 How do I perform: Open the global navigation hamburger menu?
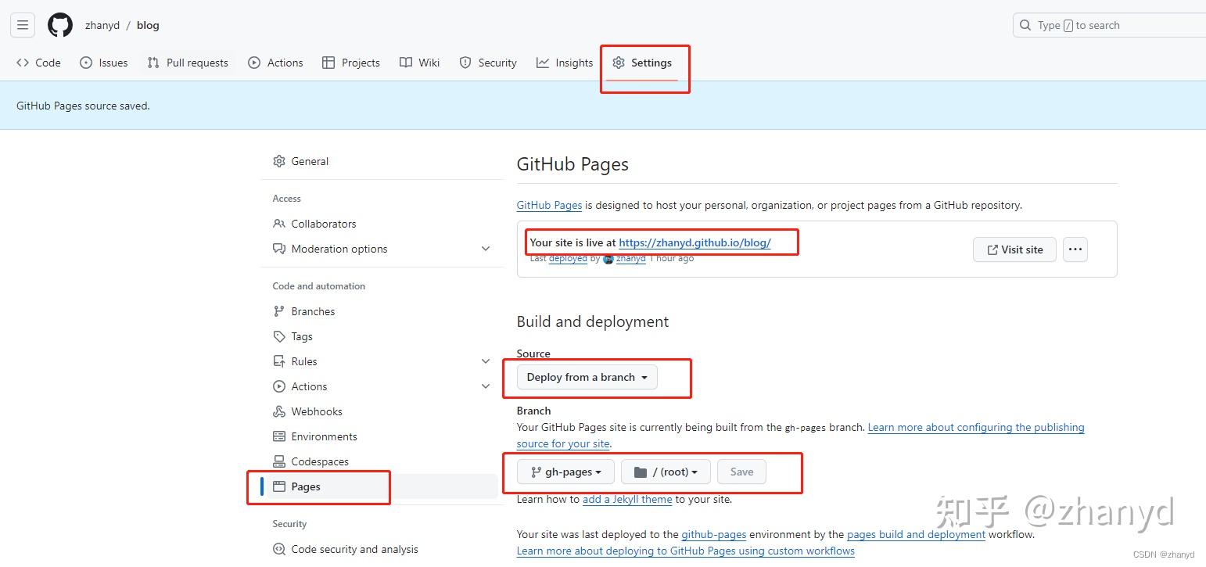point(22,24)
